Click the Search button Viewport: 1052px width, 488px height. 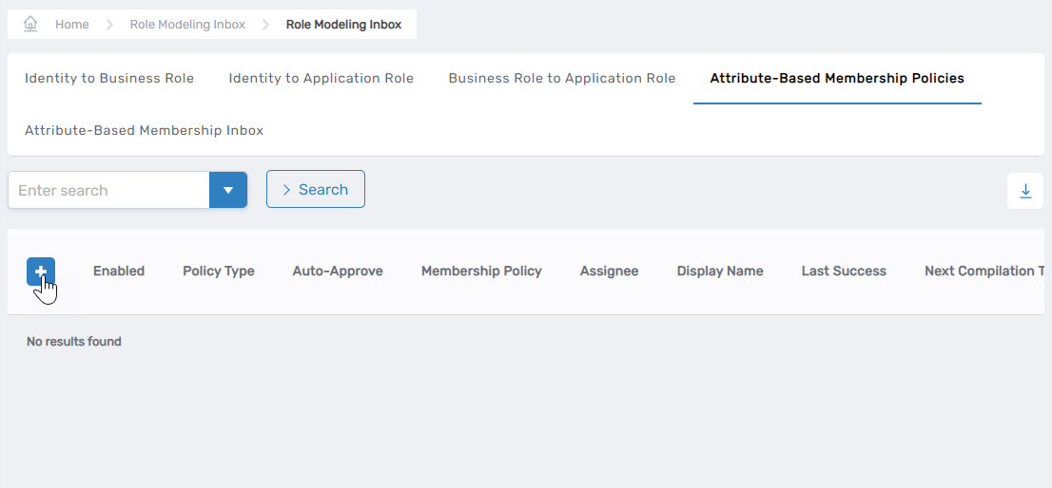[x=316, y=190]
